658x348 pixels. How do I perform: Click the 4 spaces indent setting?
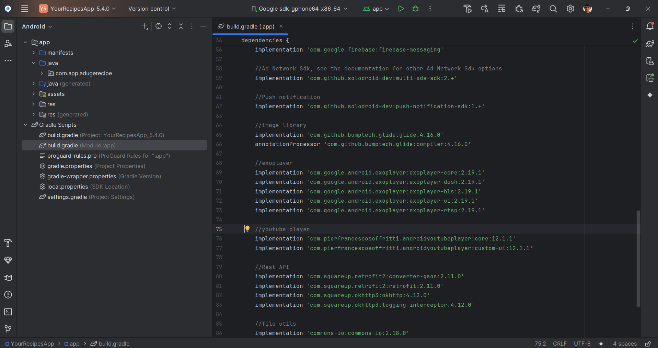coord(625,344)
